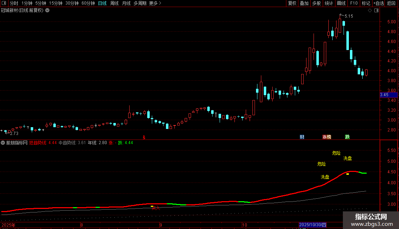Expand dropdown next to 冠城新材 title
This screenshot has width=399, height=229.
point(47,10)
